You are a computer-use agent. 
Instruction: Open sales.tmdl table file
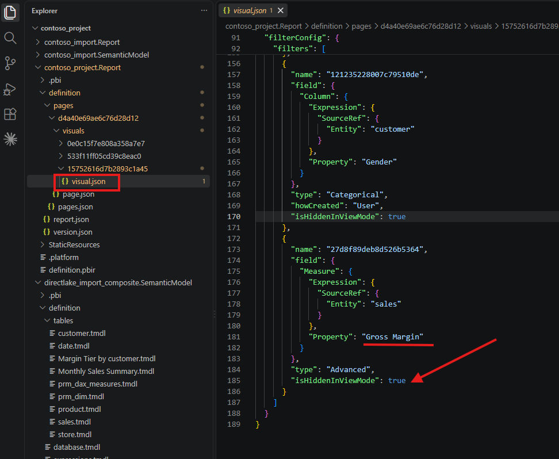[74, 422]
